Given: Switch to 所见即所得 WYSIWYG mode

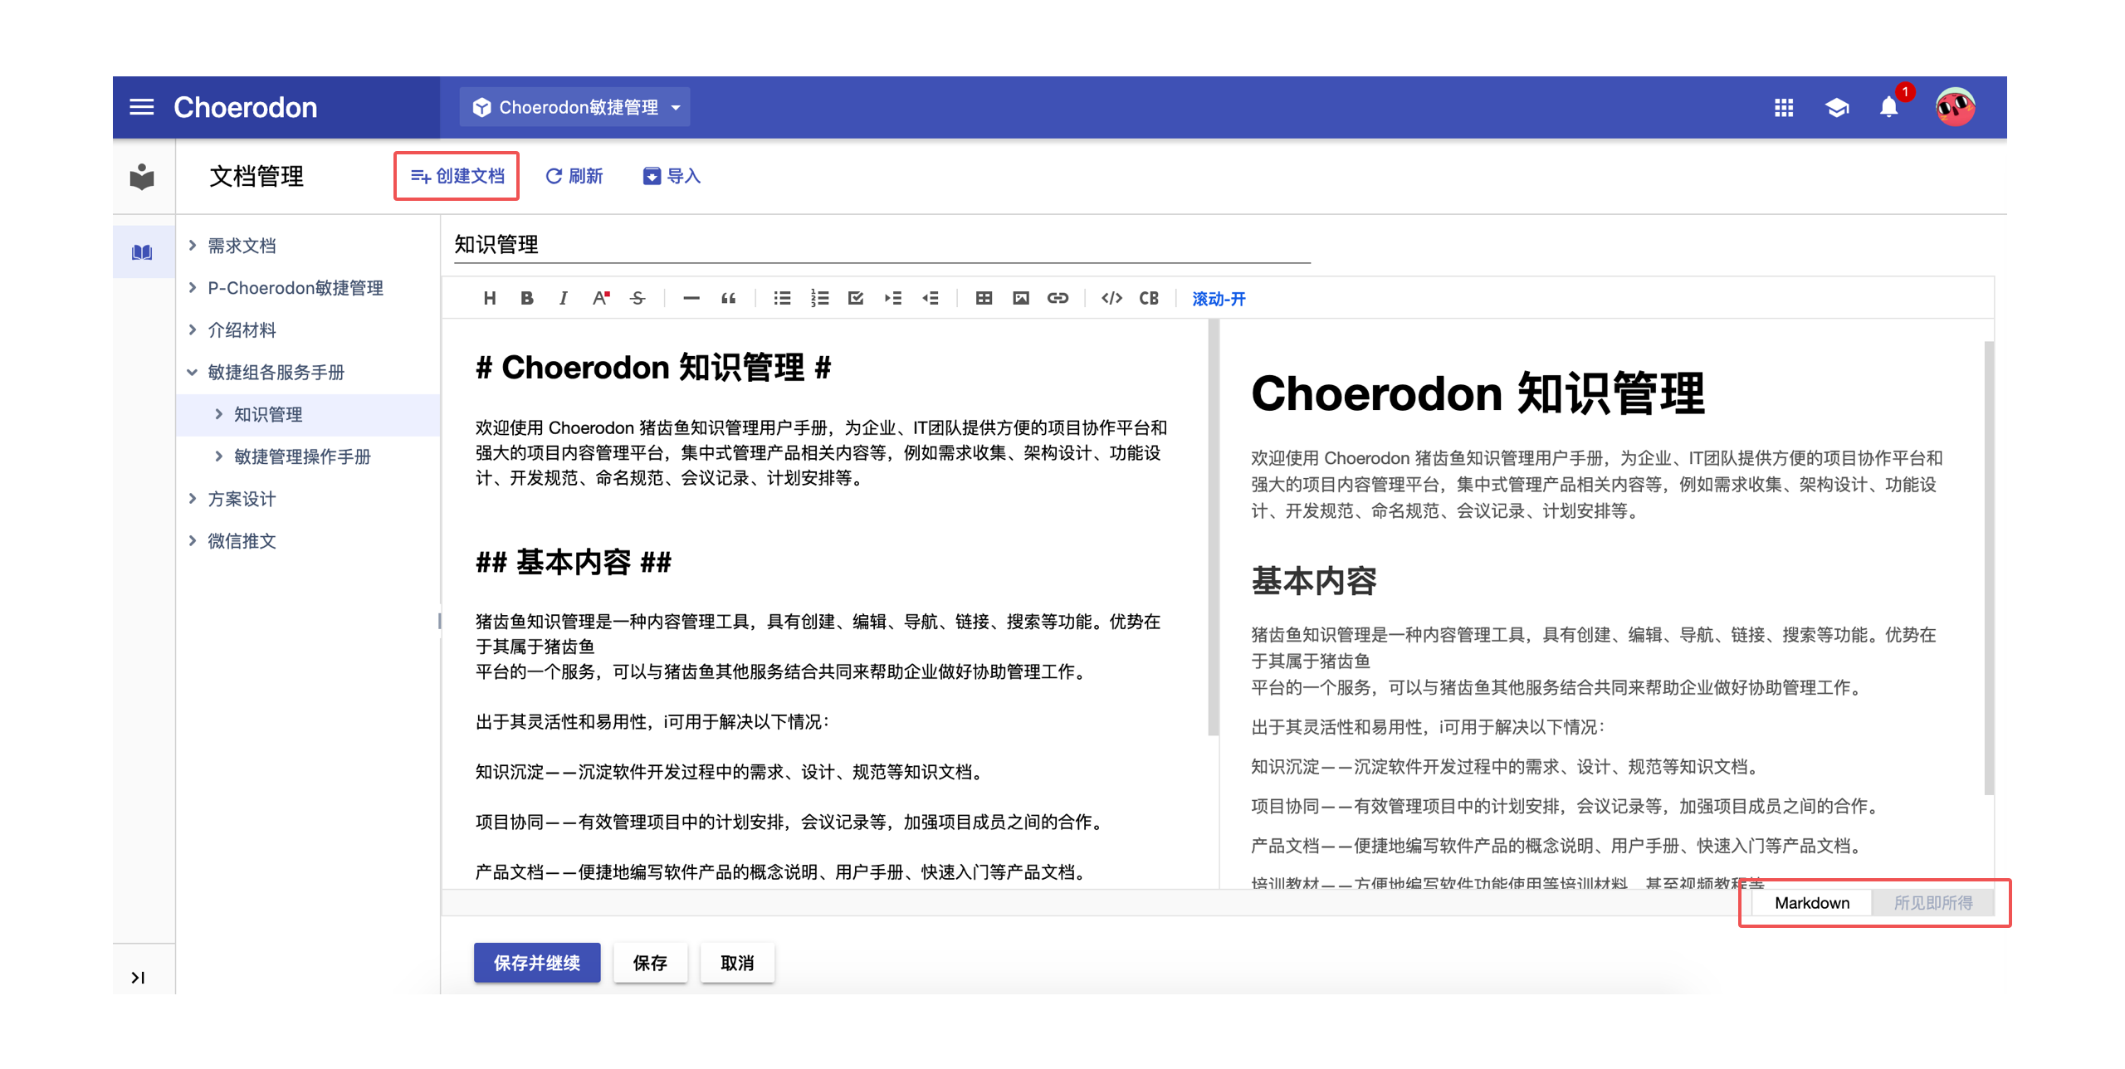Looking at the screenshot, I should (x=1933, y=902).
